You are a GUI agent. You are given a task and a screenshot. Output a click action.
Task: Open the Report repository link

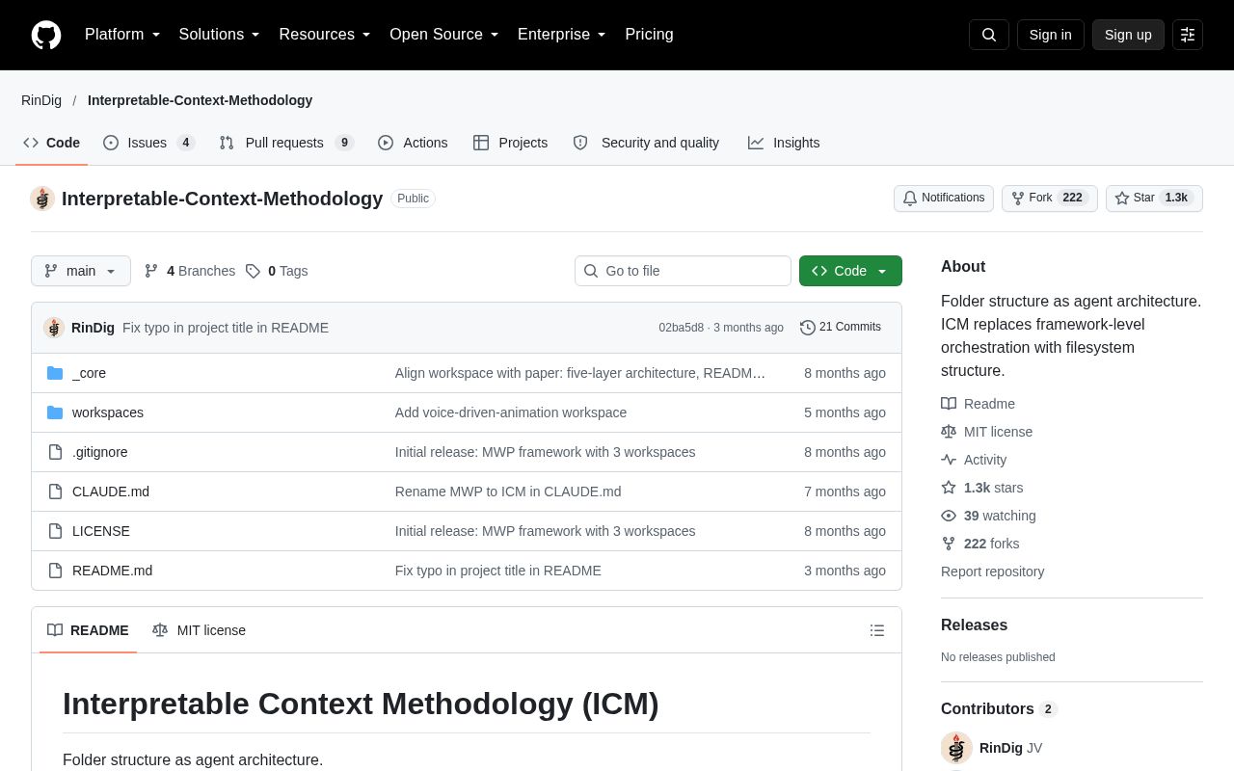coord(992,572)
